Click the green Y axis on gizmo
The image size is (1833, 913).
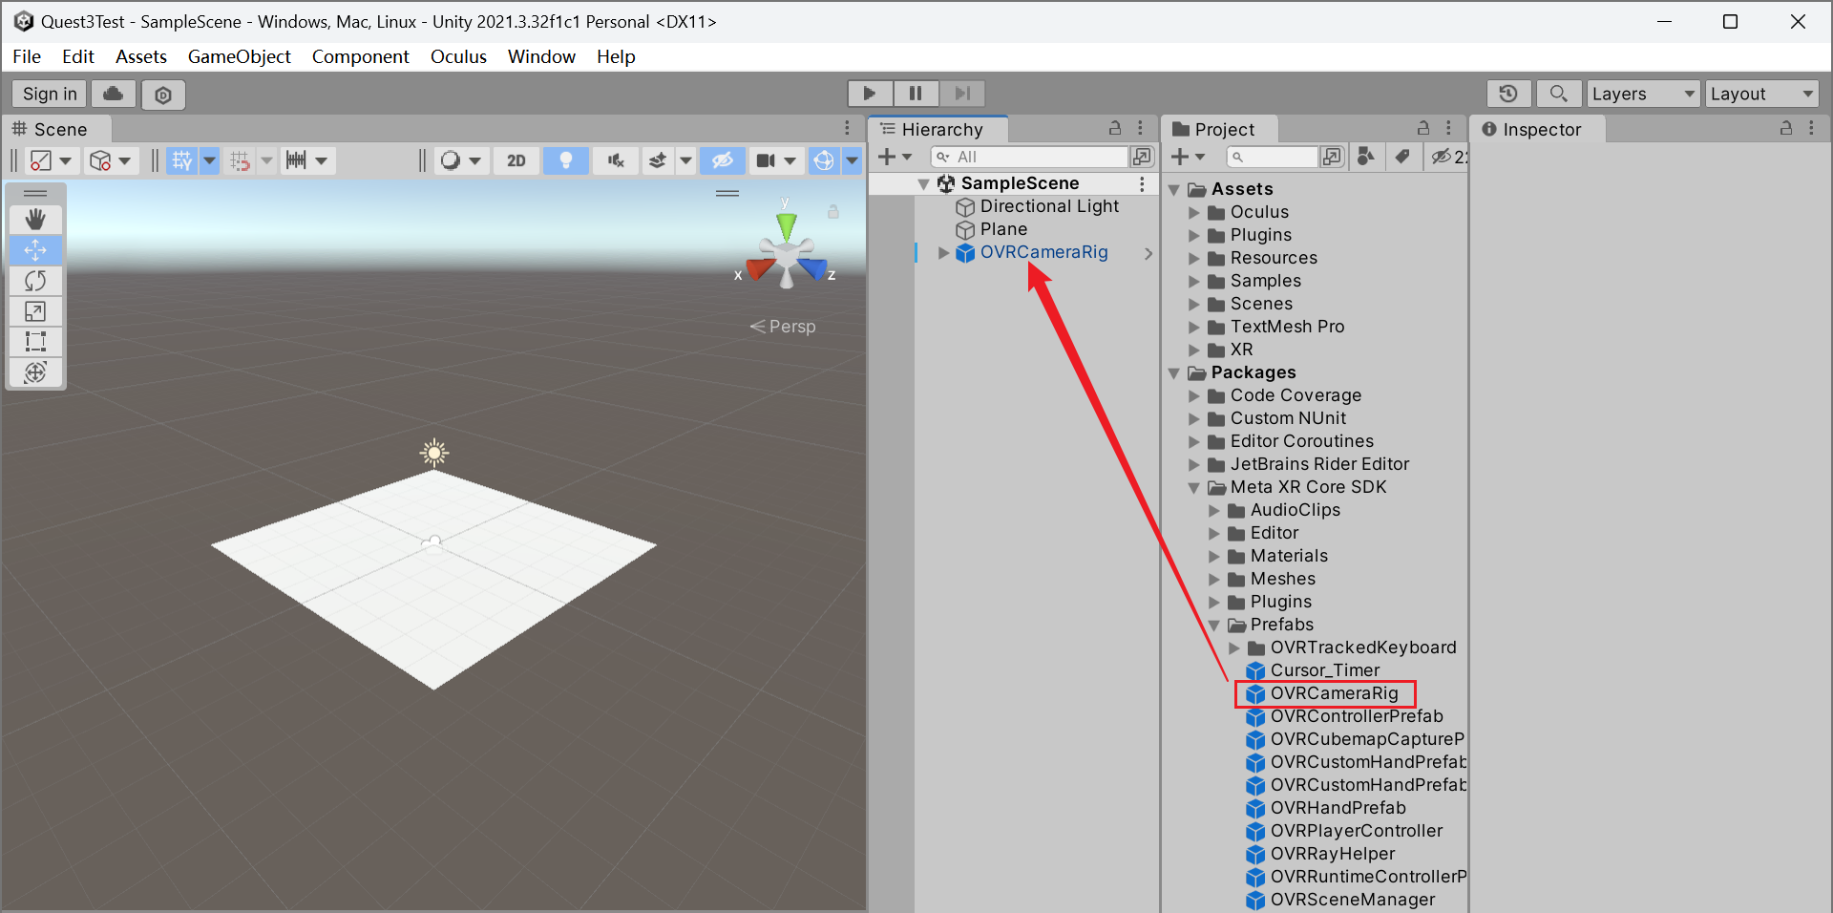[x=786, y=226]
